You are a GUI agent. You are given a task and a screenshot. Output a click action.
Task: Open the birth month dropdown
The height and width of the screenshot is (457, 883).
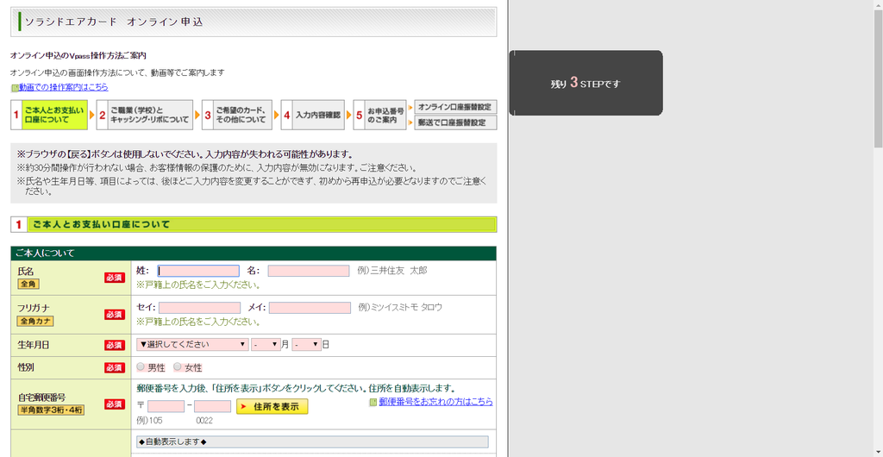point(266,344)
